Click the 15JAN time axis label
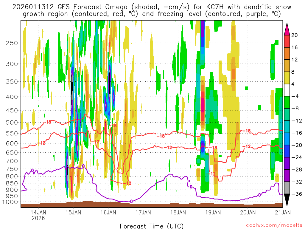305x229 pixels. pyautogui.click(x=73, y=212)
